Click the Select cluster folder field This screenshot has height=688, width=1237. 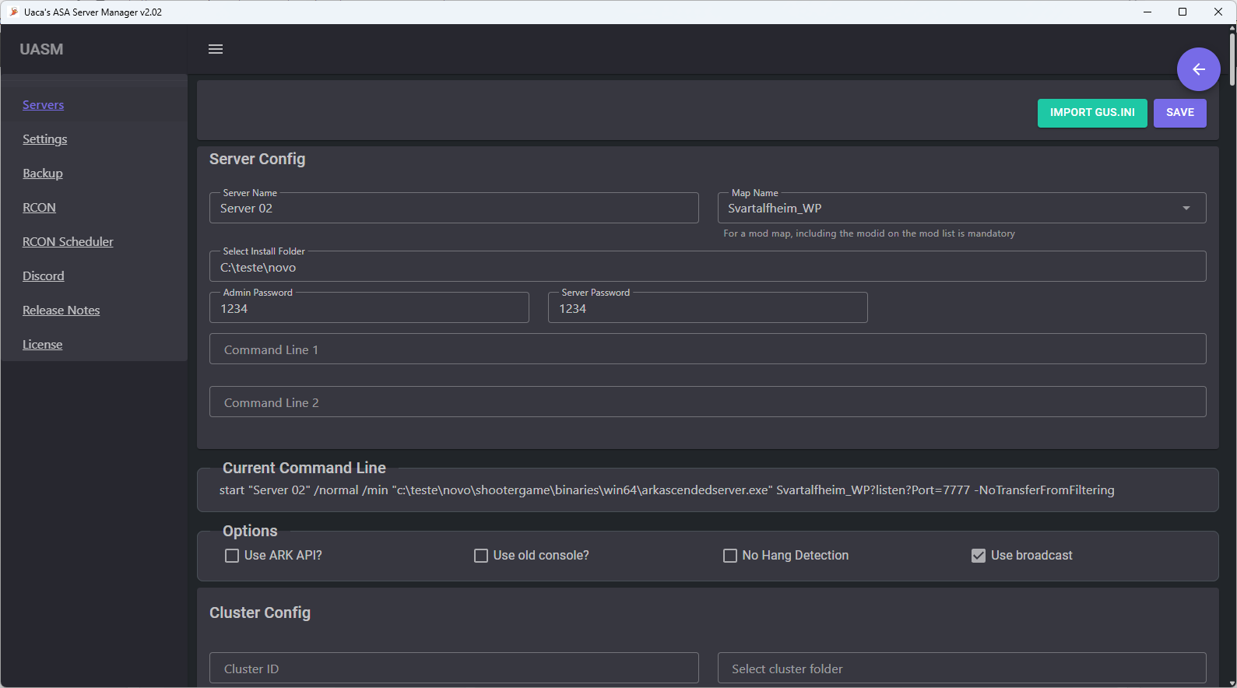pos(961,668)
